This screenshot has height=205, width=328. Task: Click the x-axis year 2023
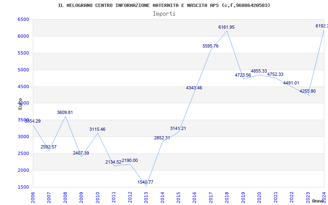tap(308, 197)
